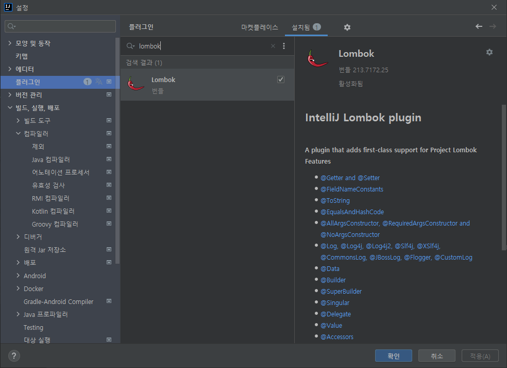Click the settings search magnifier icon
This screenshot has height=368, width=507.
point(11,26)
